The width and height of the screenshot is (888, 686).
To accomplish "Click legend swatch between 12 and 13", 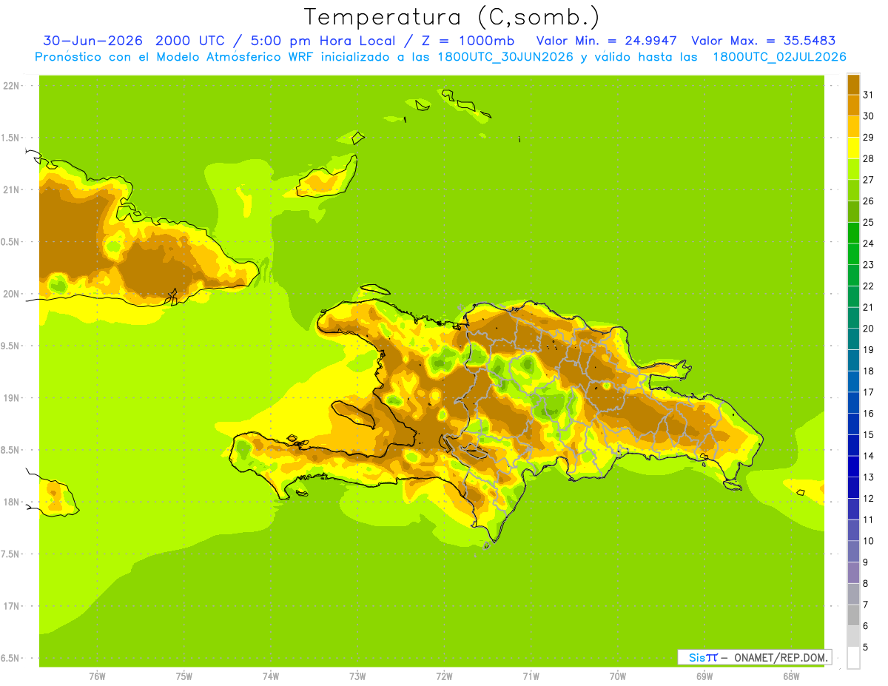I will (x=853, y=488).
